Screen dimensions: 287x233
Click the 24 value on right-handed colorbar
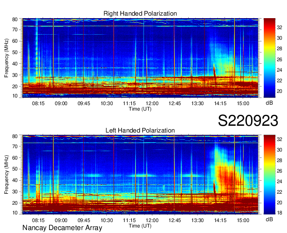pos(279,70)
